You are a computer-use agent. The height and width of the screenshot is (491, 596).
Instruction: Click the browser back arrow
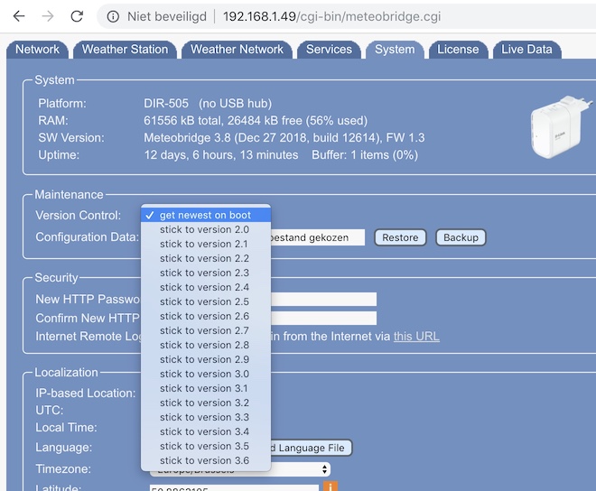pos(19,16)
